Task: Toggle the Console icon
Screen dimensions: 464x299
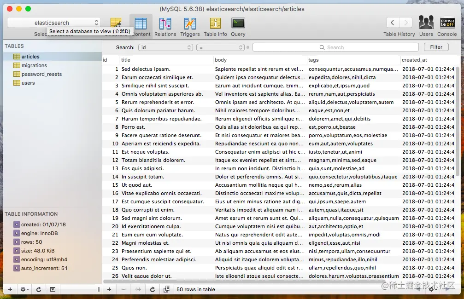Action: pos(447,26)
